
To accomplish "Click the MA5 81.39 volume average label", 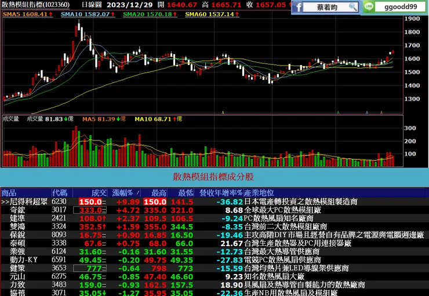I will pos(104,119).
